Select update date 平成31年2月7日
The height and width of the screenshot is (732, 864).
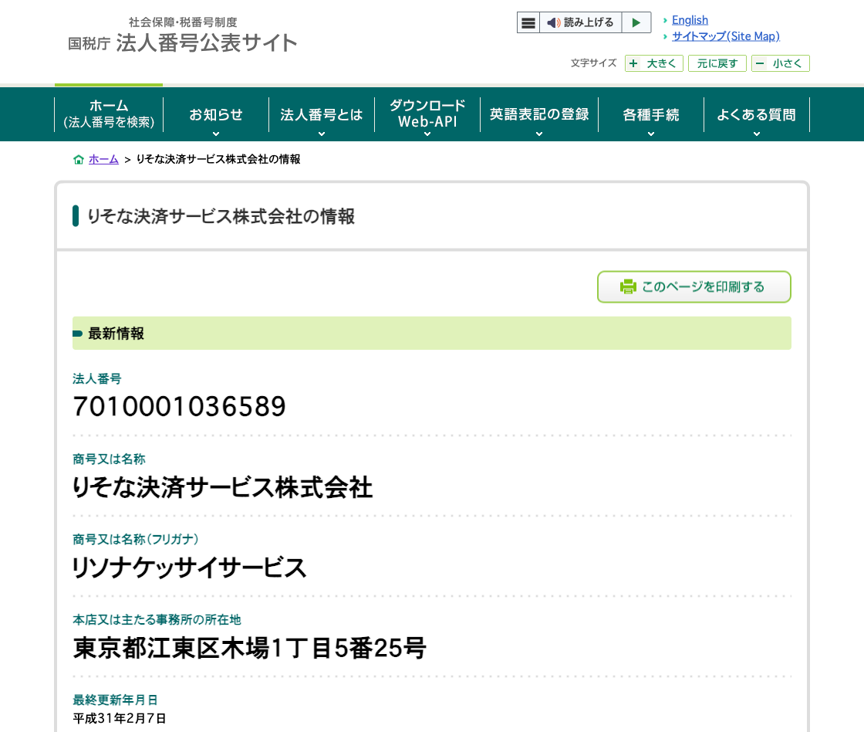point(120,718)
